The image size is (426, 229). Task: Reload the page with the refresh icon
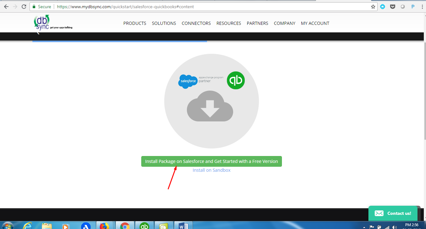point(24,7)
